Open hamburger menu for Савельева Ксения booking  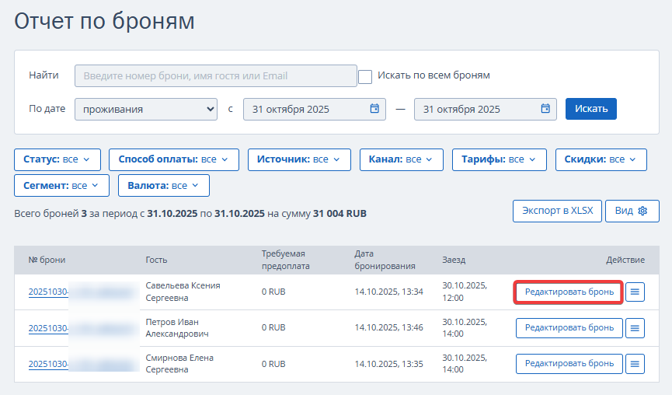point(635,292)
